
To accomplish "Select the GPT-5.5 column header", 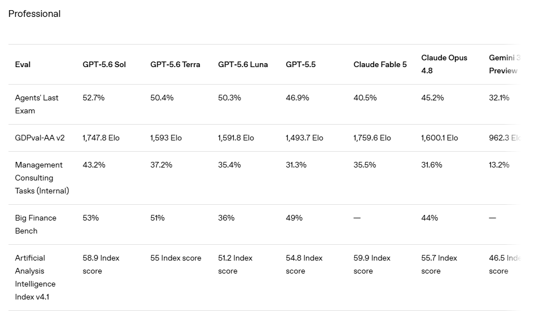I will point(301,64).
